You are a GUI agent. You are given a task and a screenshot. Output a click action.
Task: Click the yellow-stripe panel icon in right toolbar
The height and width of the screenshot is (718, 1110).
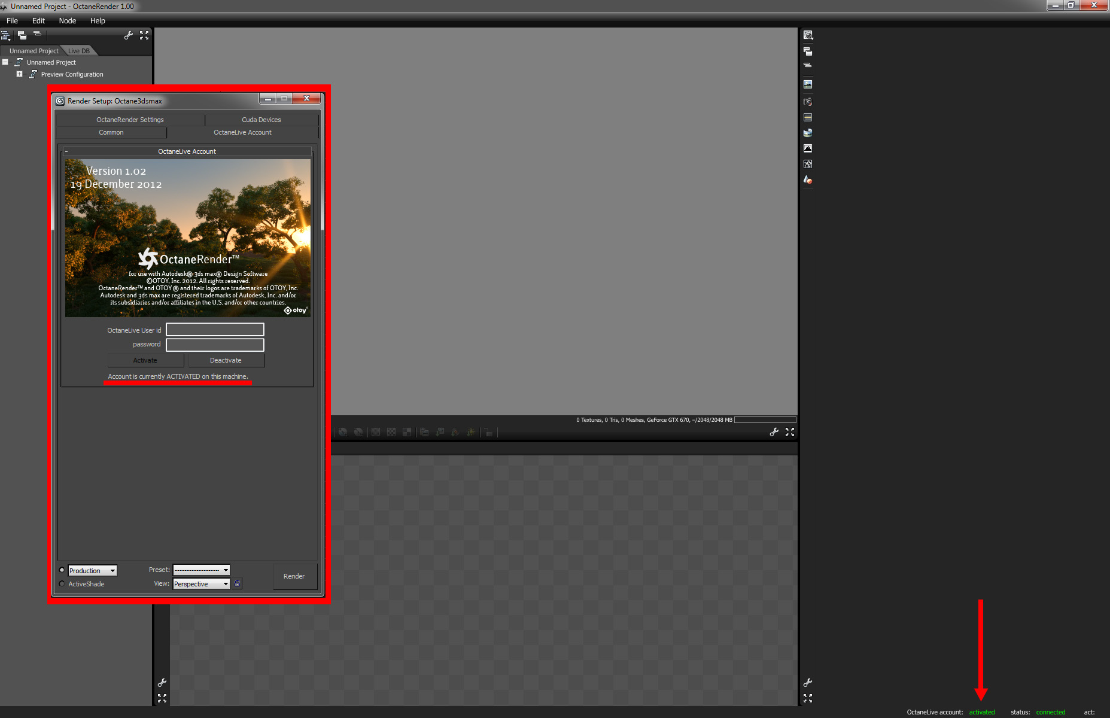click(x=808, y=117)
